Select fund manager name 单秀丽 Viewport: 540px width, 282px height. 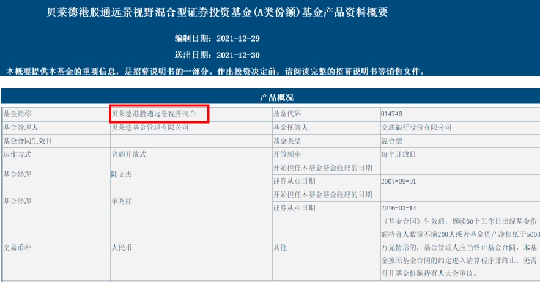[x=122, y=201]
